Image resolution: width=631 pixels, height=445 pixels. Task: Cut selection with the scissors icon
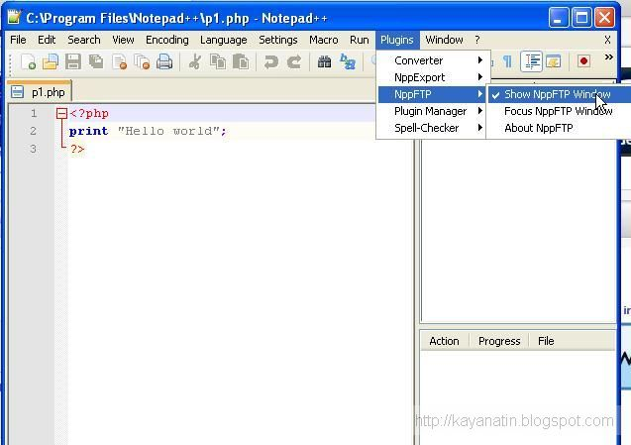point(195,62)
